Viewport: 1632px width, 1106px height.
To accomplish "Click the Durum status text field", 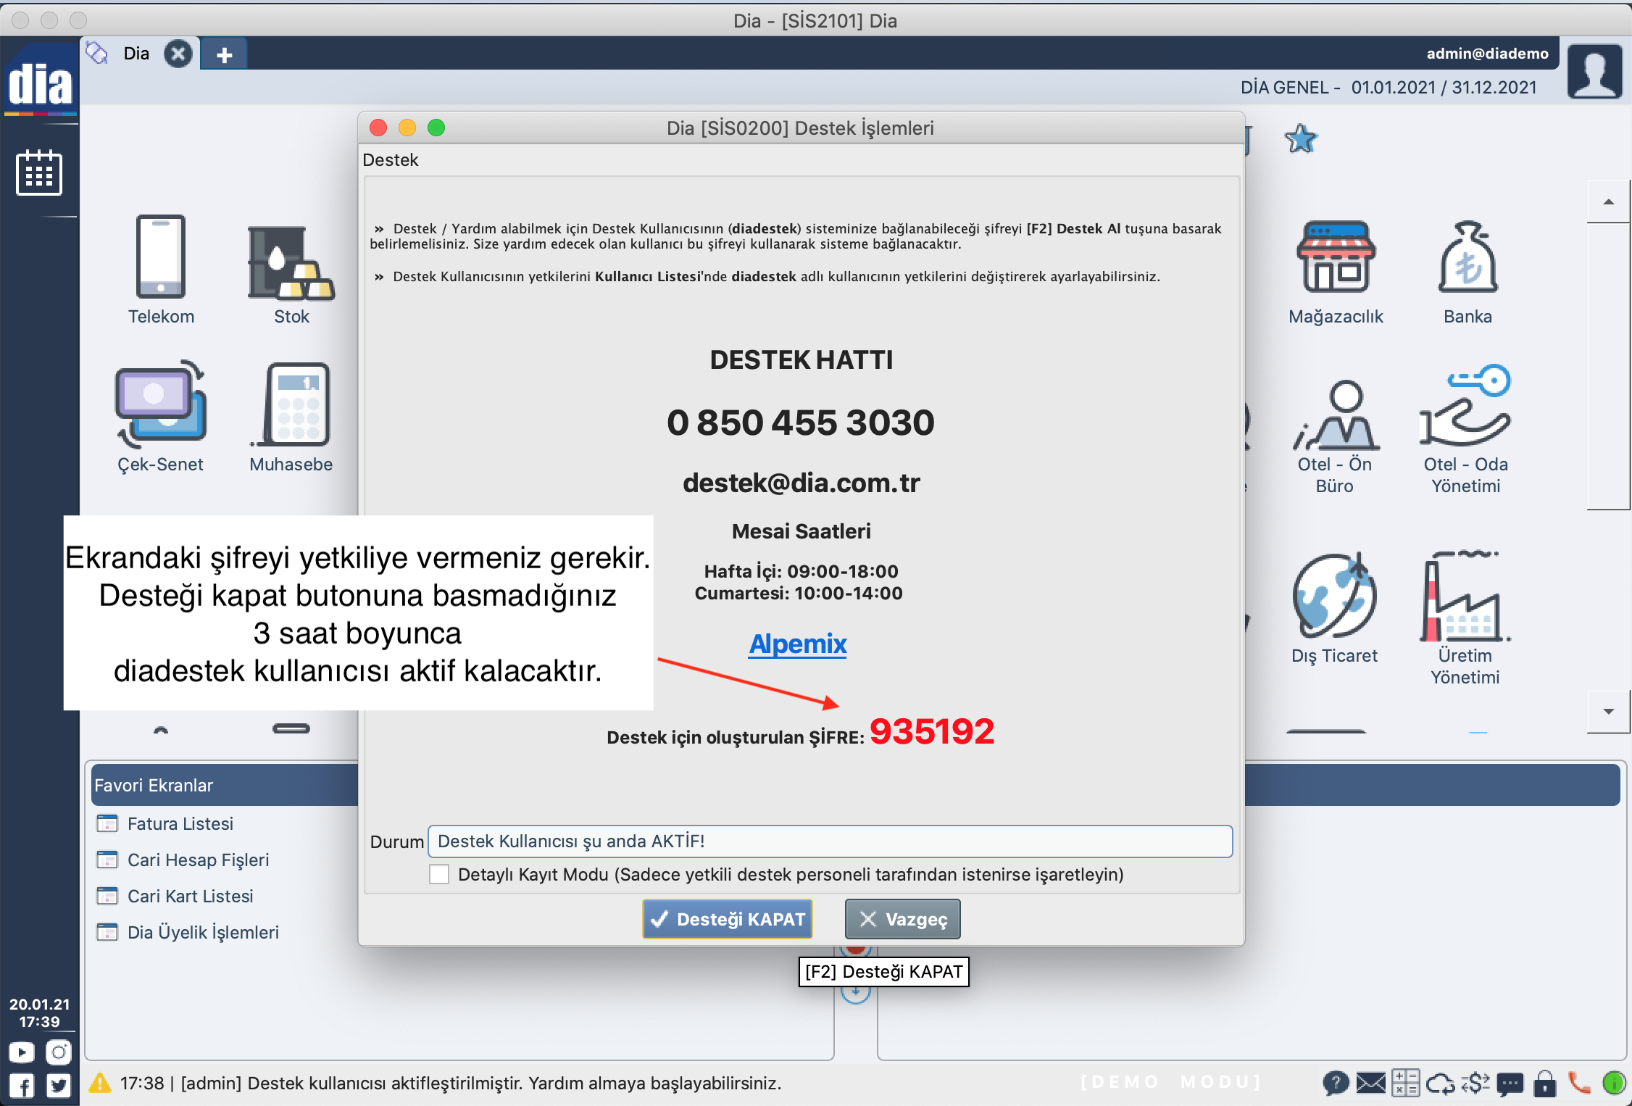I will [830, 841].
